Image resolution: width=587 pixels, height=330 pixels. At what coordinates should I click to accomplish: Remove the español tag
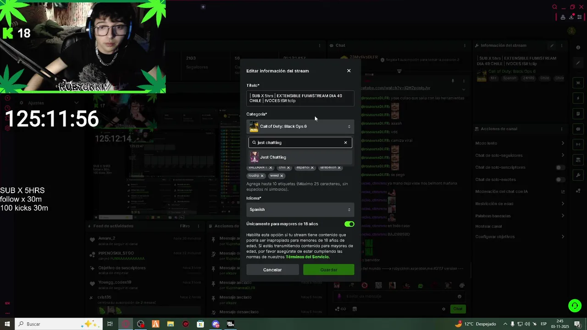(x=312, y=168)
